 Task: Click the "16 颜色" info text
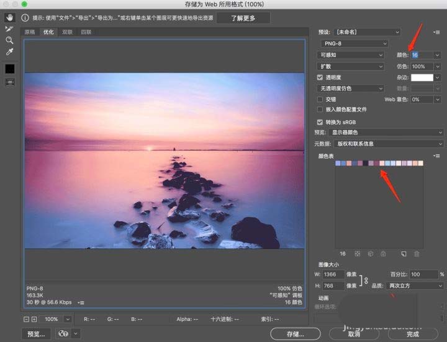click(293, 302)
